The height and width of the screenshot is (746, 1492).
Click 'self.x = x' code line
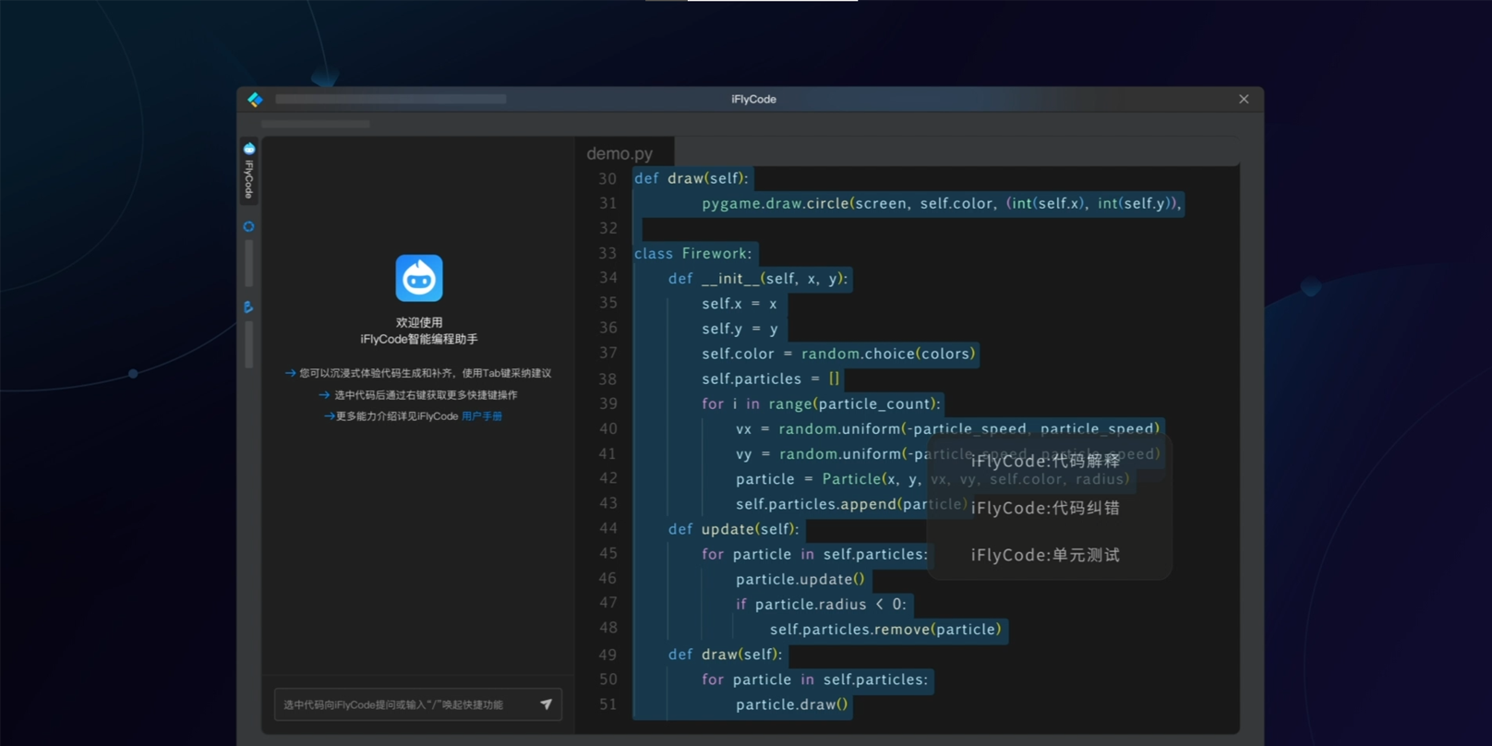pyautogui.click(x=740, y=304)
